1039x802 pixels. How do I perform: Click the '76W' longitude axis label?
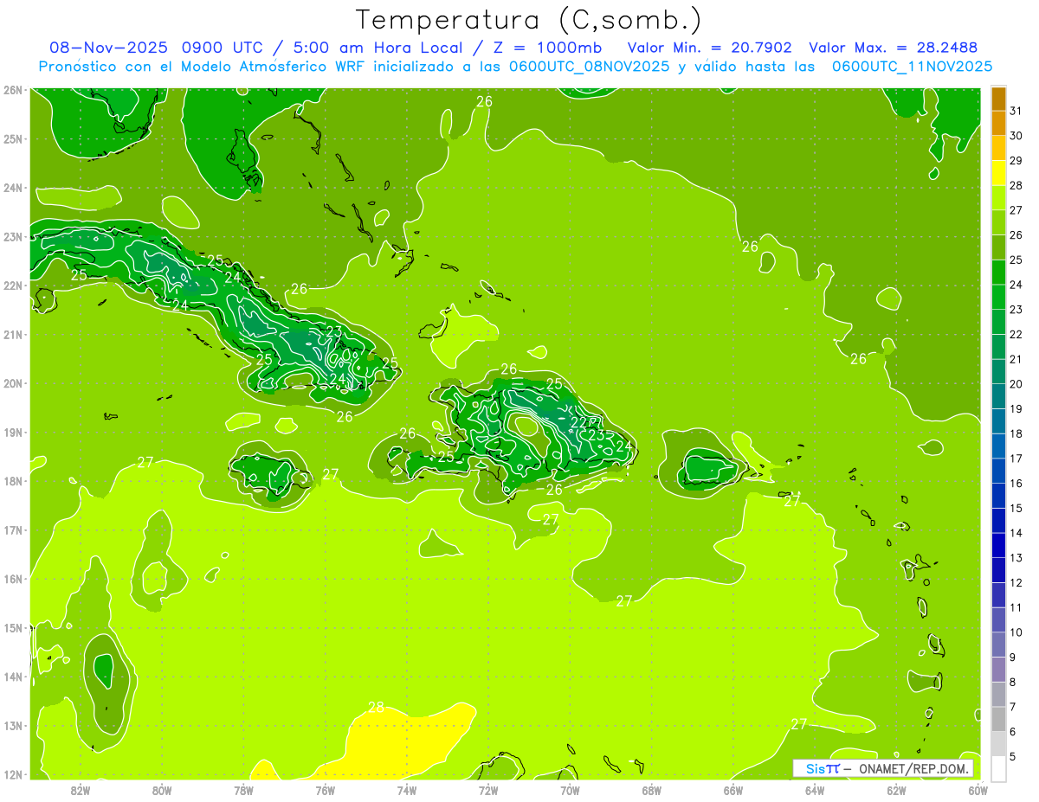[326, 790]
